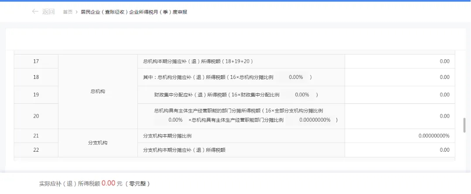This screenshot has width=471, height=194.
Task: Click row 17 amount value 0.00
Action: coord(444,61)
